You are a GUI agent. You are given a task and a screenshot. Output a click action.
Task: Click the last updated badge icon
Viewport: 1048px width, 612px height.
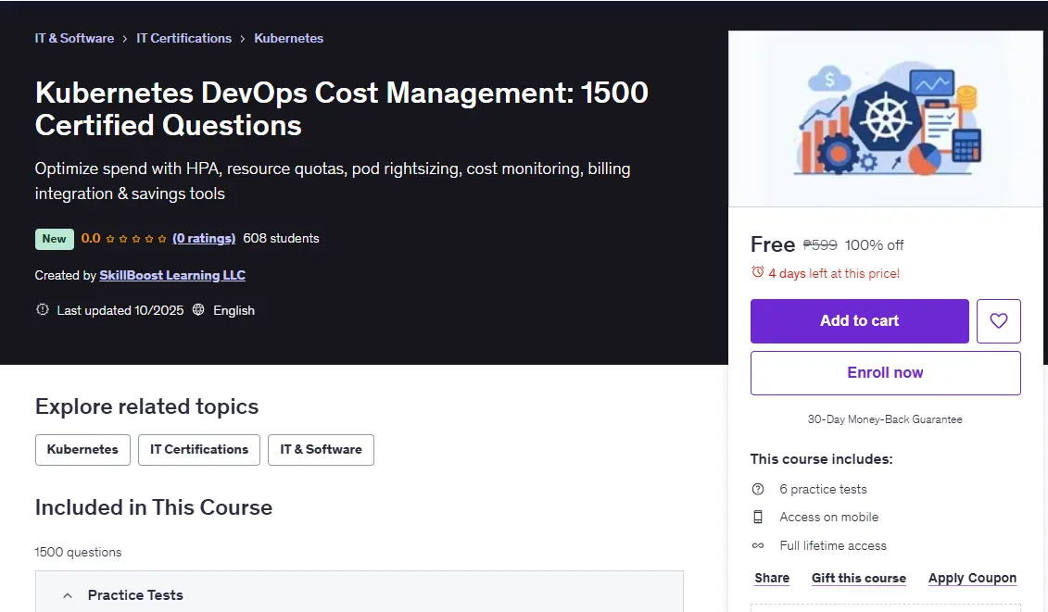tap(42, 309)
